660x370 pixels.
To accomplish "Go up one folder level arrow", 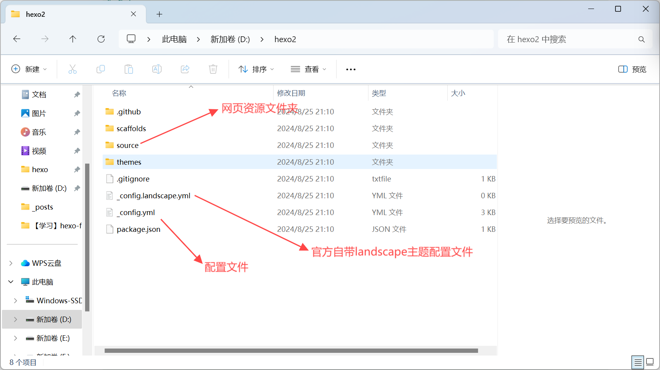I will [x=73, y=39].
